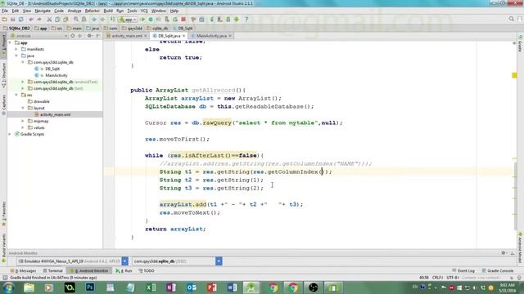Open the File menu
This screenshot has height=294, width=524.
pos(5,11)
